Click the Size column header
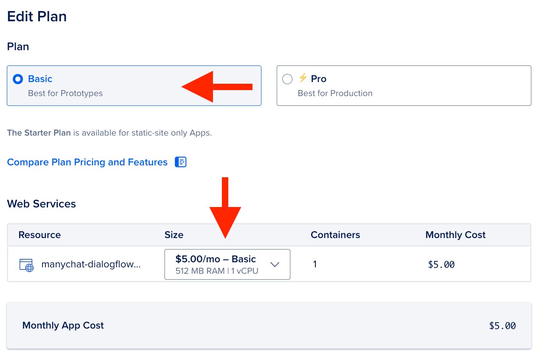539x363 pixels. [174, 235]
